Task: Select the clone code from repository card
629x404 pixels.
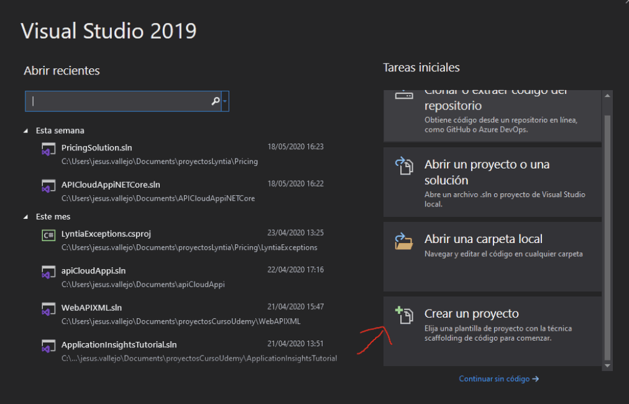Action: pos(492,116)
